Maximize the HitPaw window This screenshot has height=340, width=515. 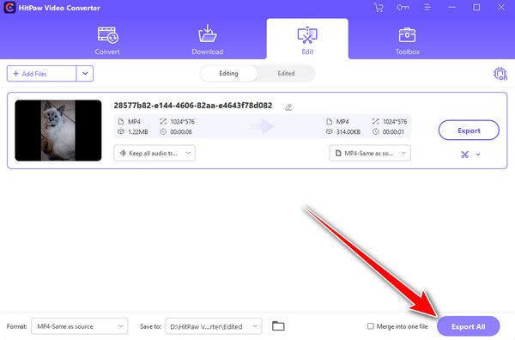[476, 7]
